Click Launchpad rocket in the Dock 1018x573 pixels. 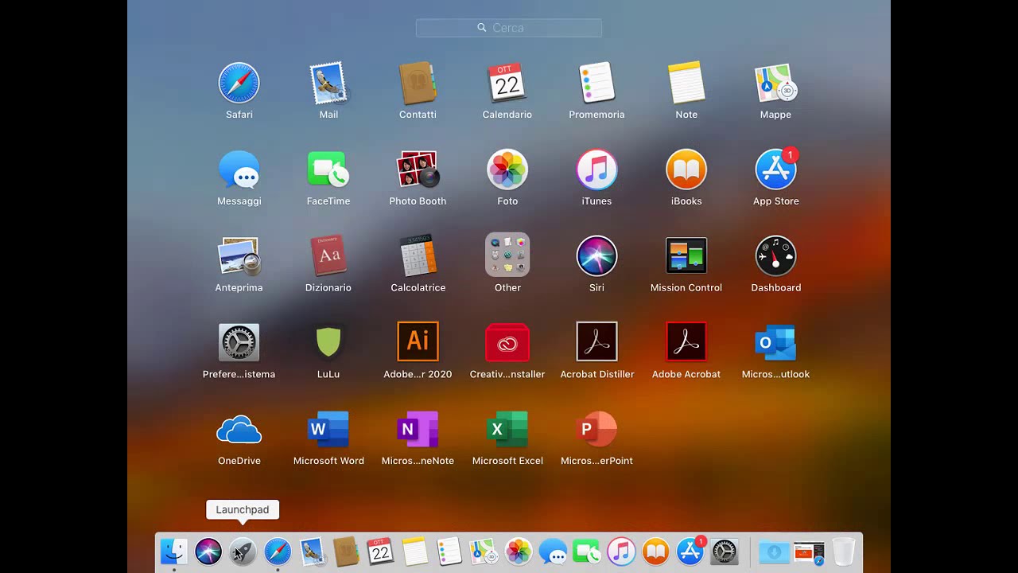tap(243, 551)
